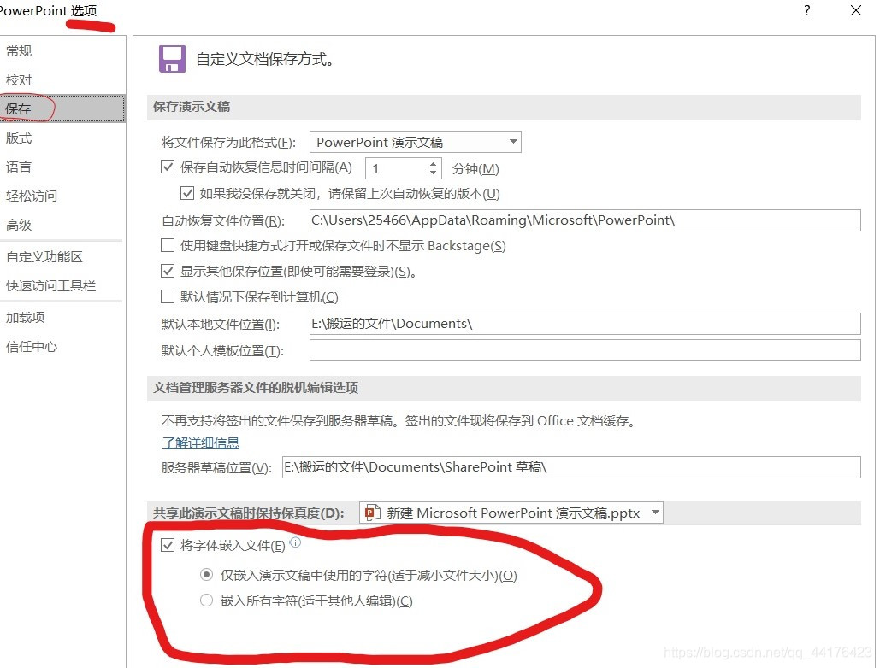Open the 版式 options category
This screenshot has height=668, width=880.
click(x=62, y=138)
